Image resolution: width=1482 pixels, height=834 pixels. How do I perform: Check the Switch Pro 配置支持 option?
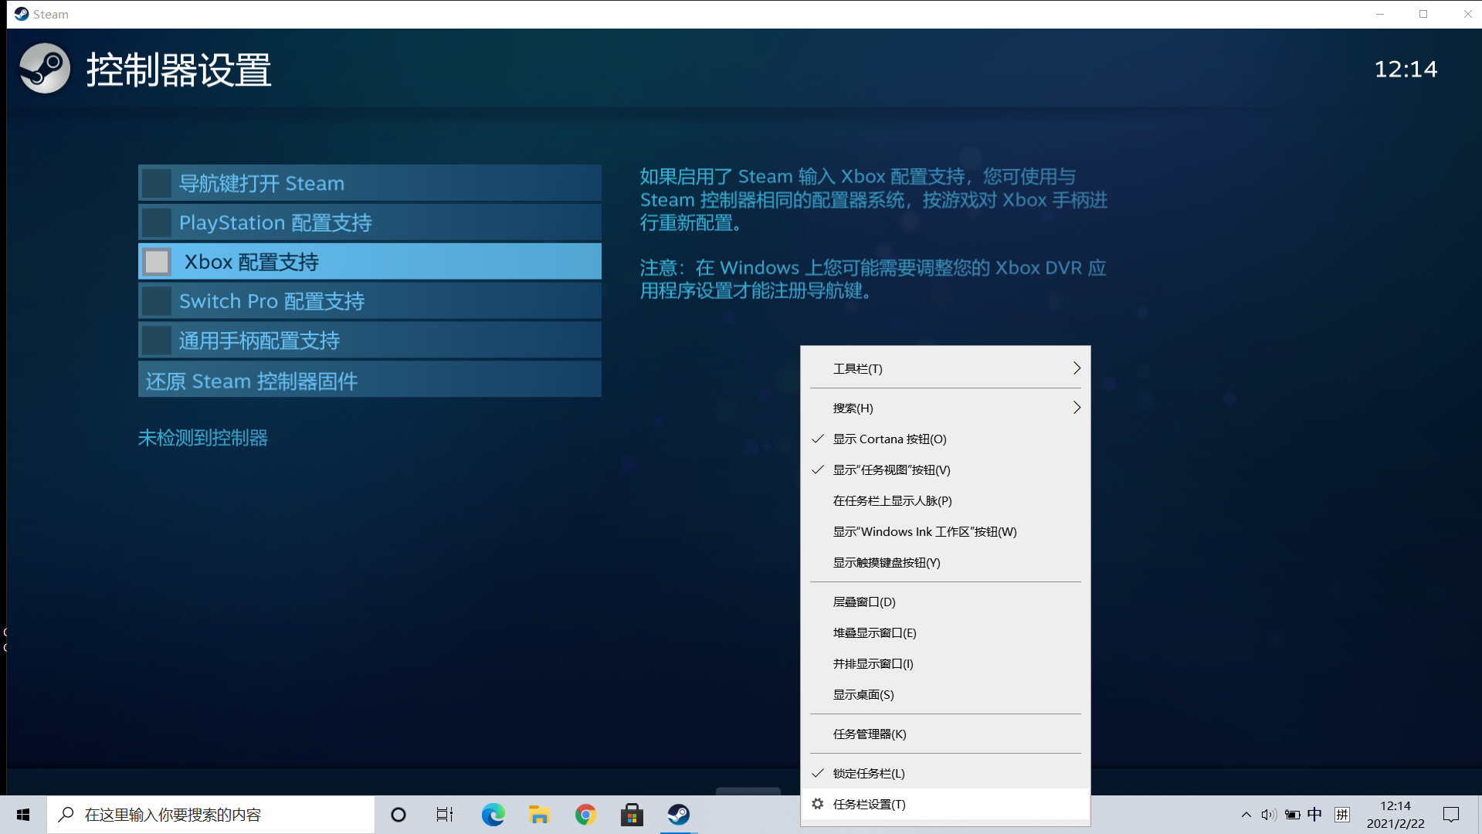coord(157,301)
